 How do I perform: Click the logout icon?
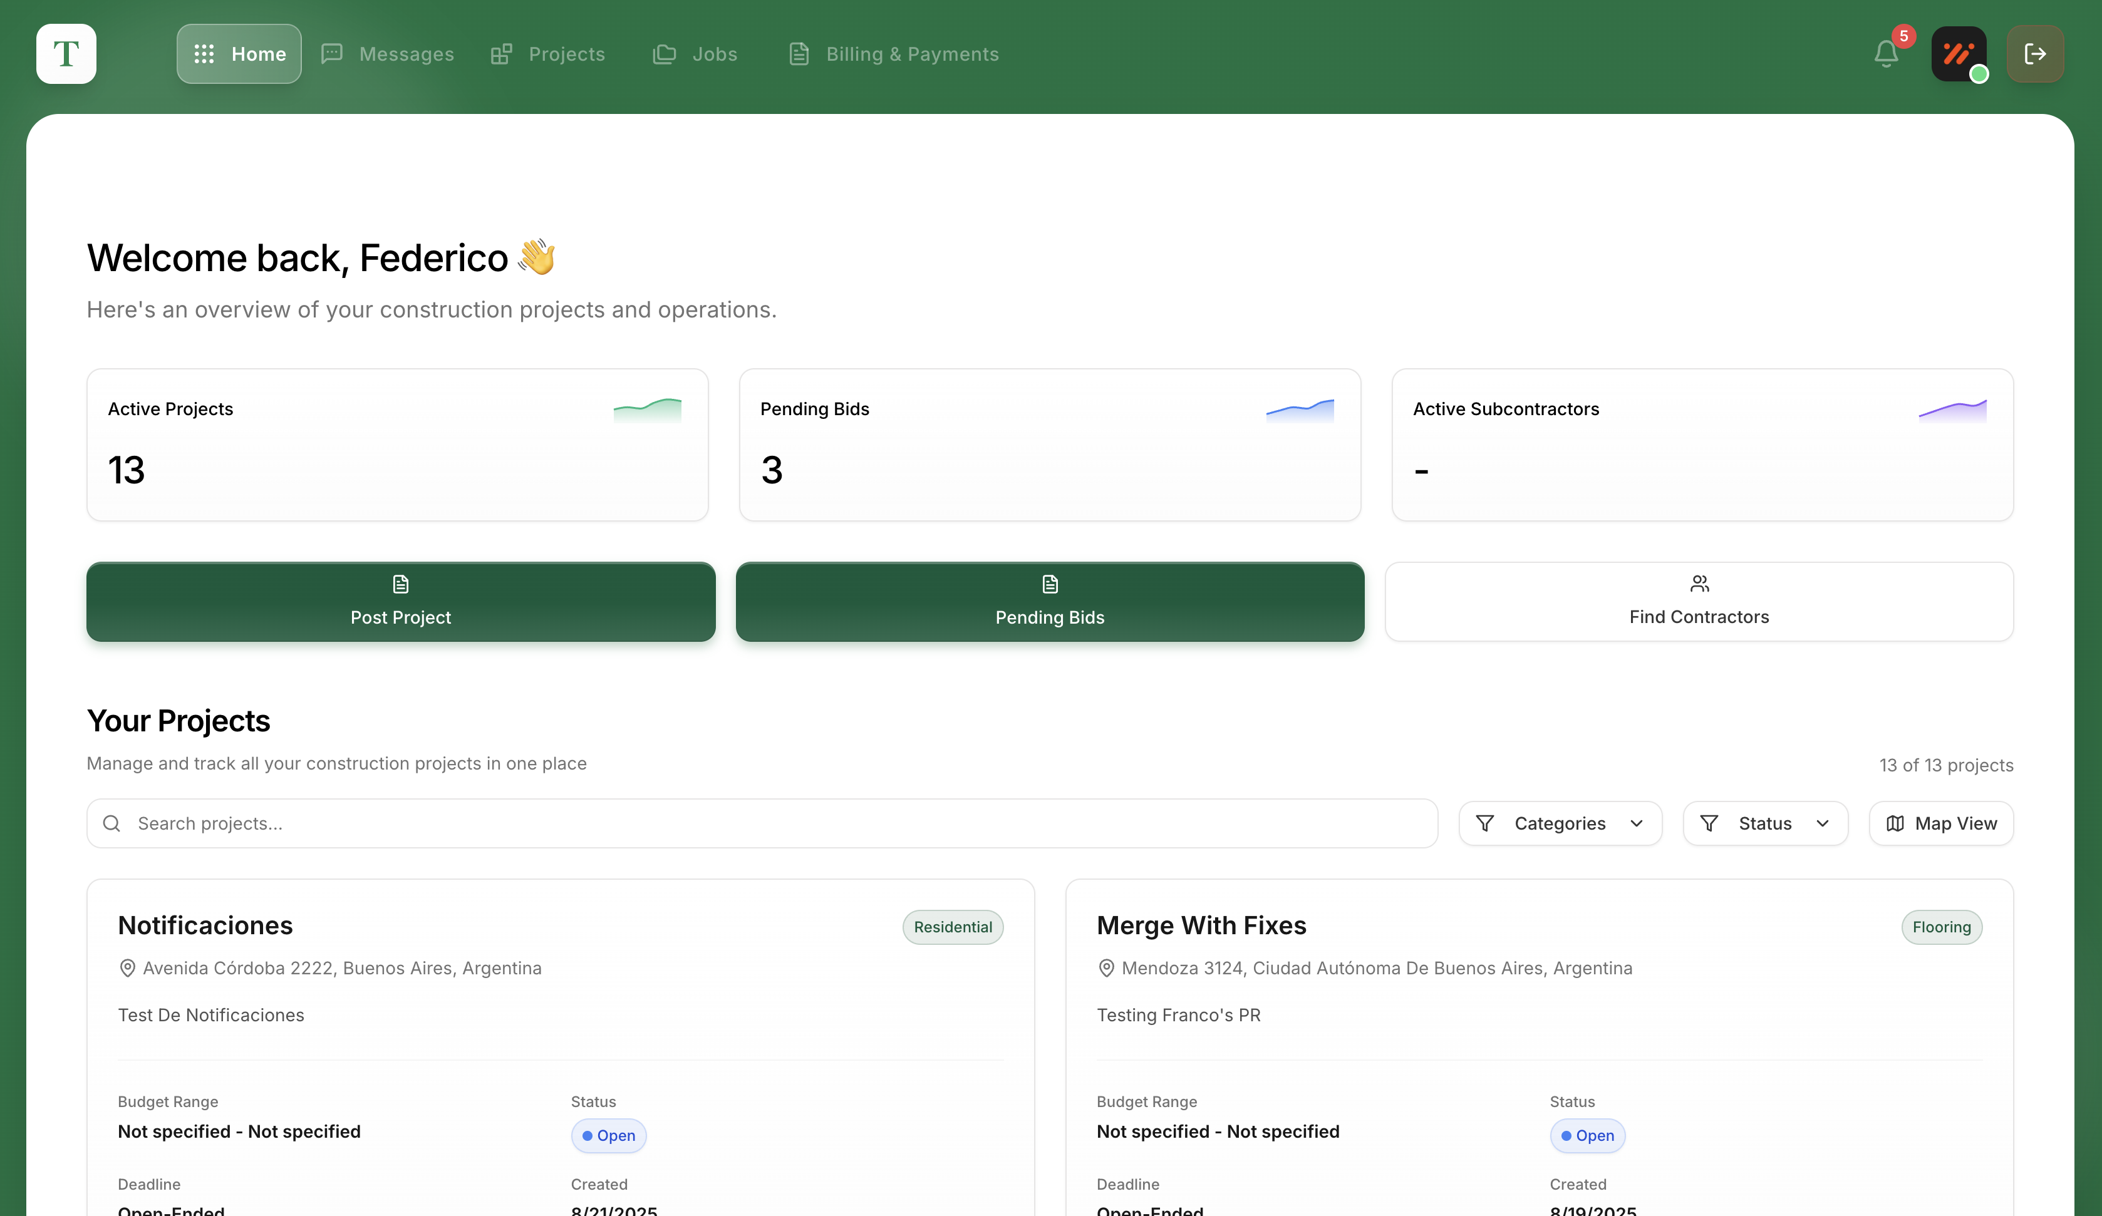(x=2036, y=53)
